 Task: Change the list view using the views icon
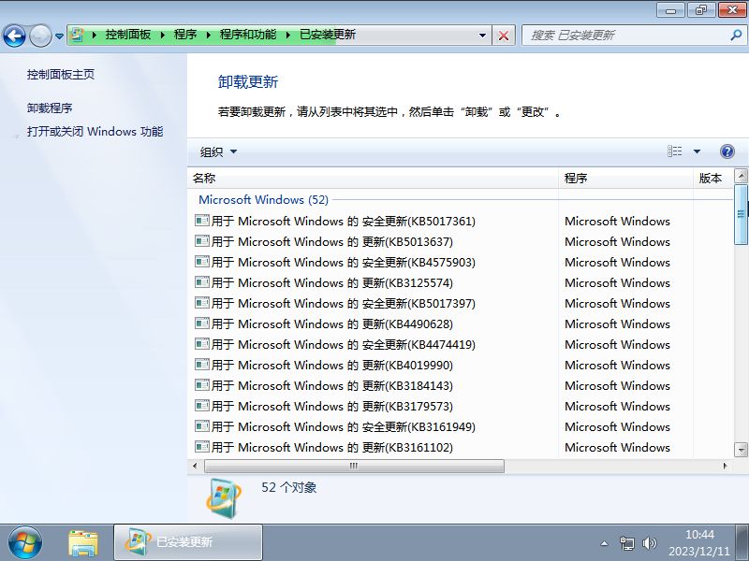pyautogui.click(x=676, y=151)
